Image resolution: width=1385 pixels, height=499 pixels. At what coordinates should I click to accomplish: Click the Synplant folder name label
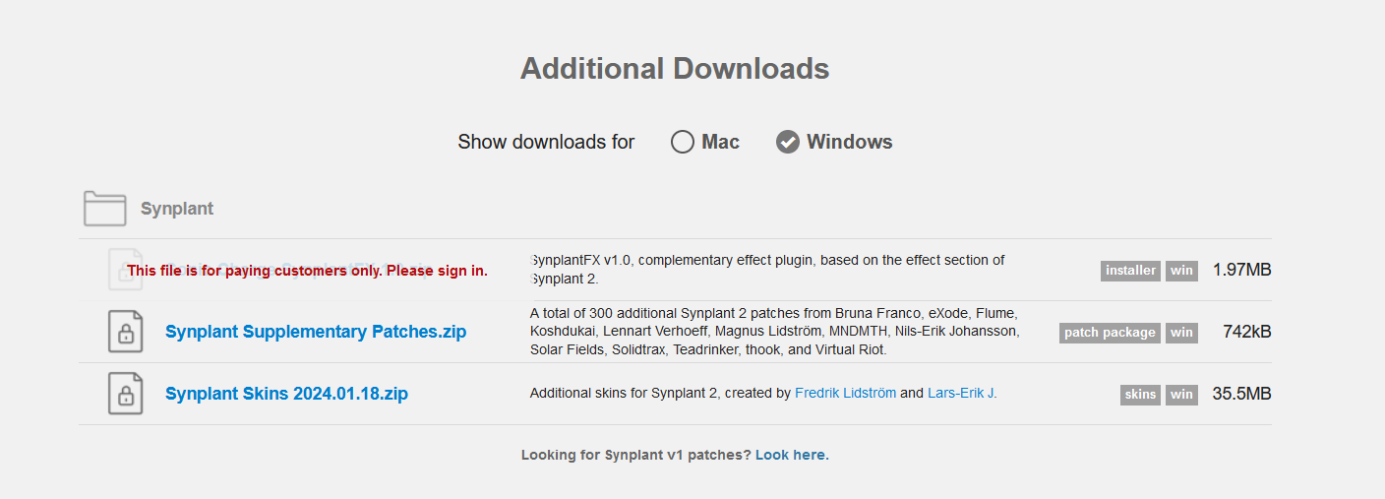coord(177,209)
